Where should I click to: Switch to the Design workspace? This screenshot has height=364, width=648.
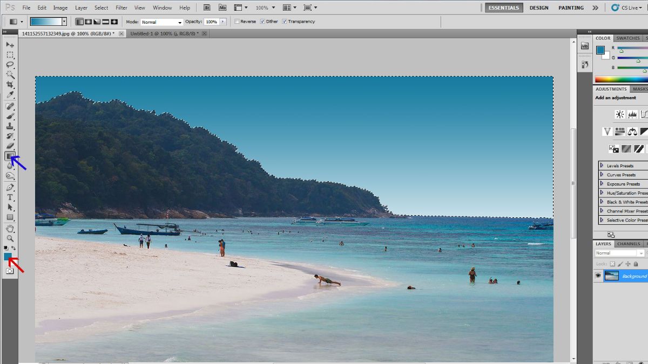point(538,8)
